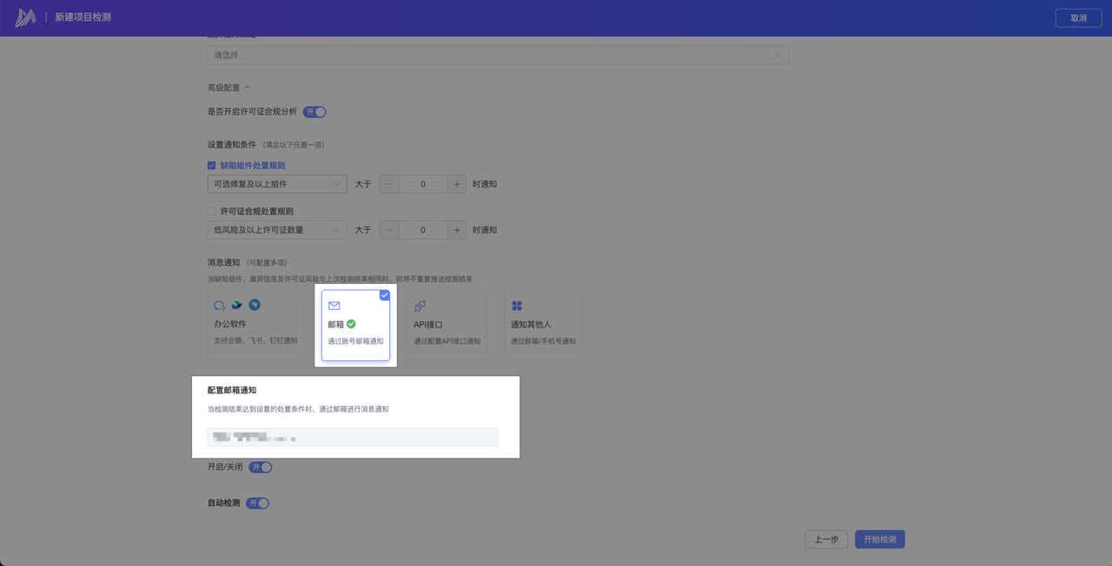Open the 请选择 dropdown at top

coord(497,56)
